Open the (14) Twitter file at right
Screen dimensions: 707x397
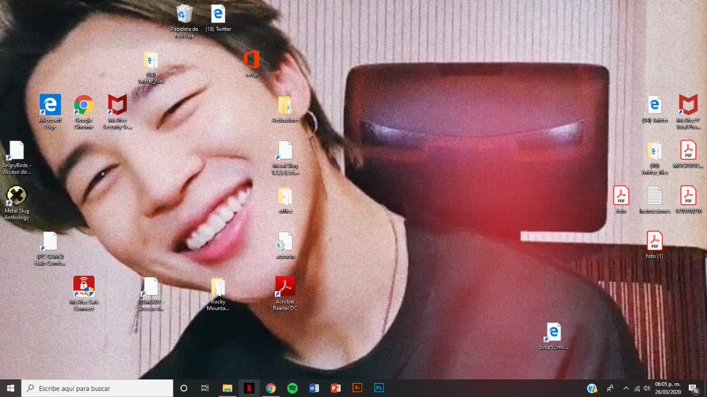point(655,105)
